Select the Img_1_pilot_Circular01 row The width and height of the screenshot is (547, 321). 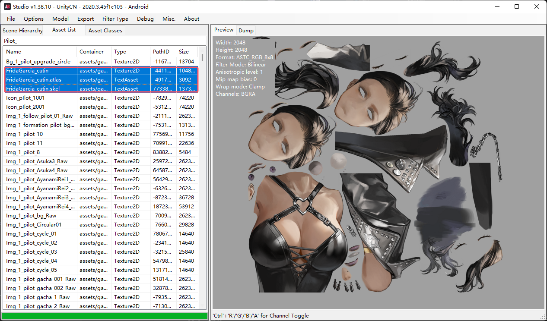pos(101,225)
